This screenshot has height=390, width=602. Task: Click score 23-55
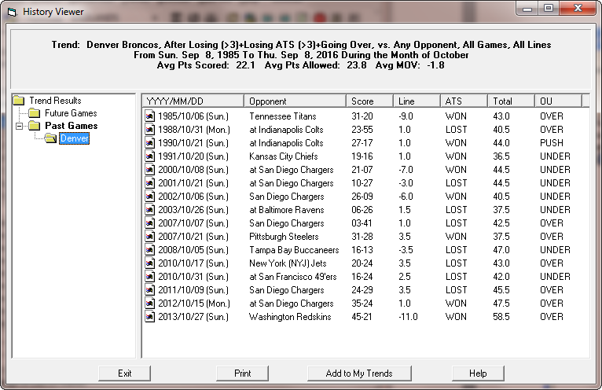tap(362, 130)
